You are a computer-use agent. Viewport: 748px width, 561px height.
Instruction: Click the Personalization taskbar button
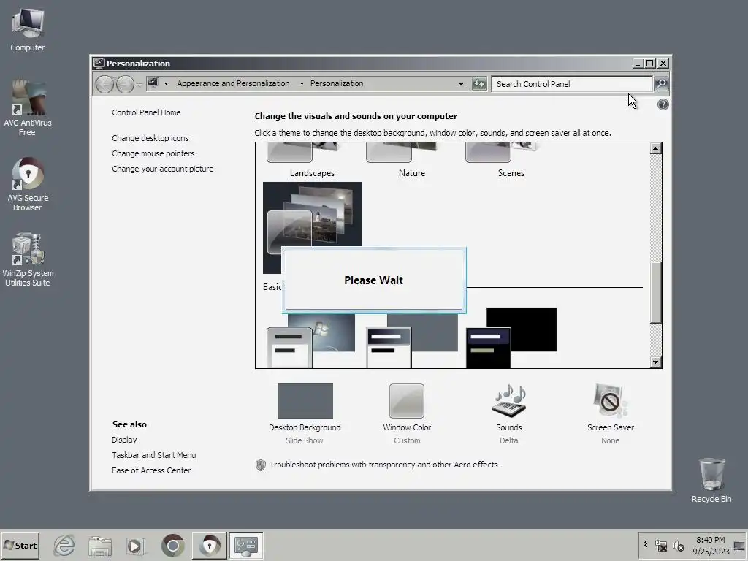[245, 545]
